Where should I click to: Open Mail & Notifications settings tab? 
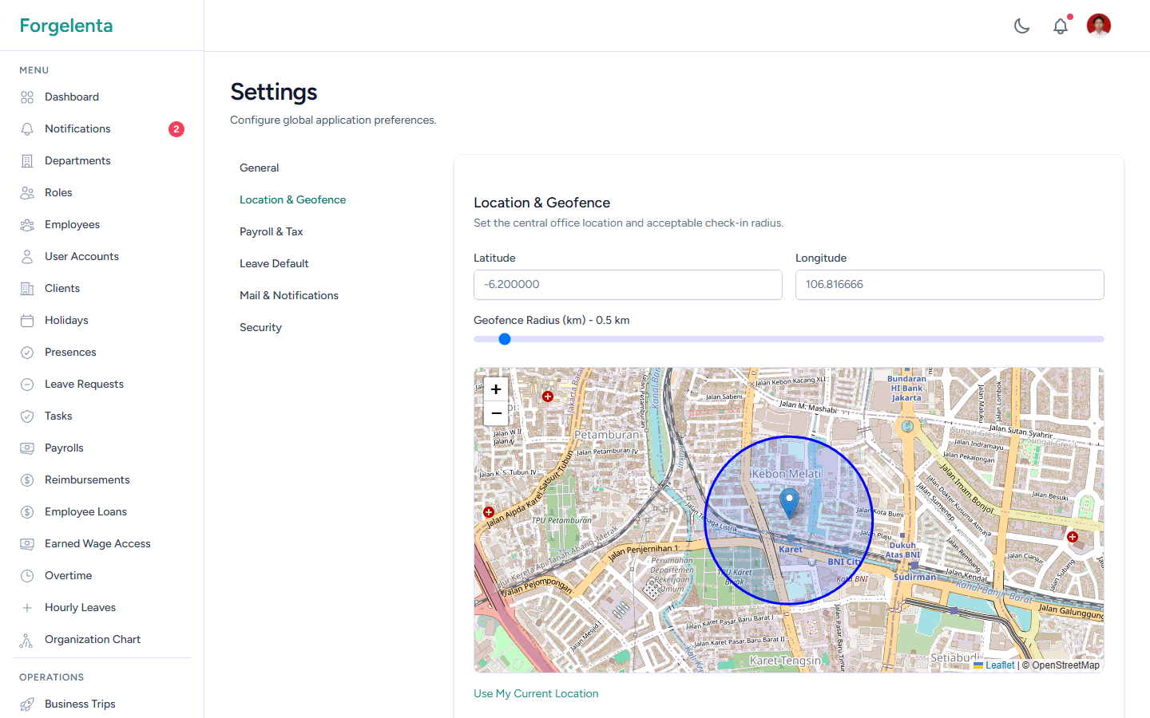(289, 295)
